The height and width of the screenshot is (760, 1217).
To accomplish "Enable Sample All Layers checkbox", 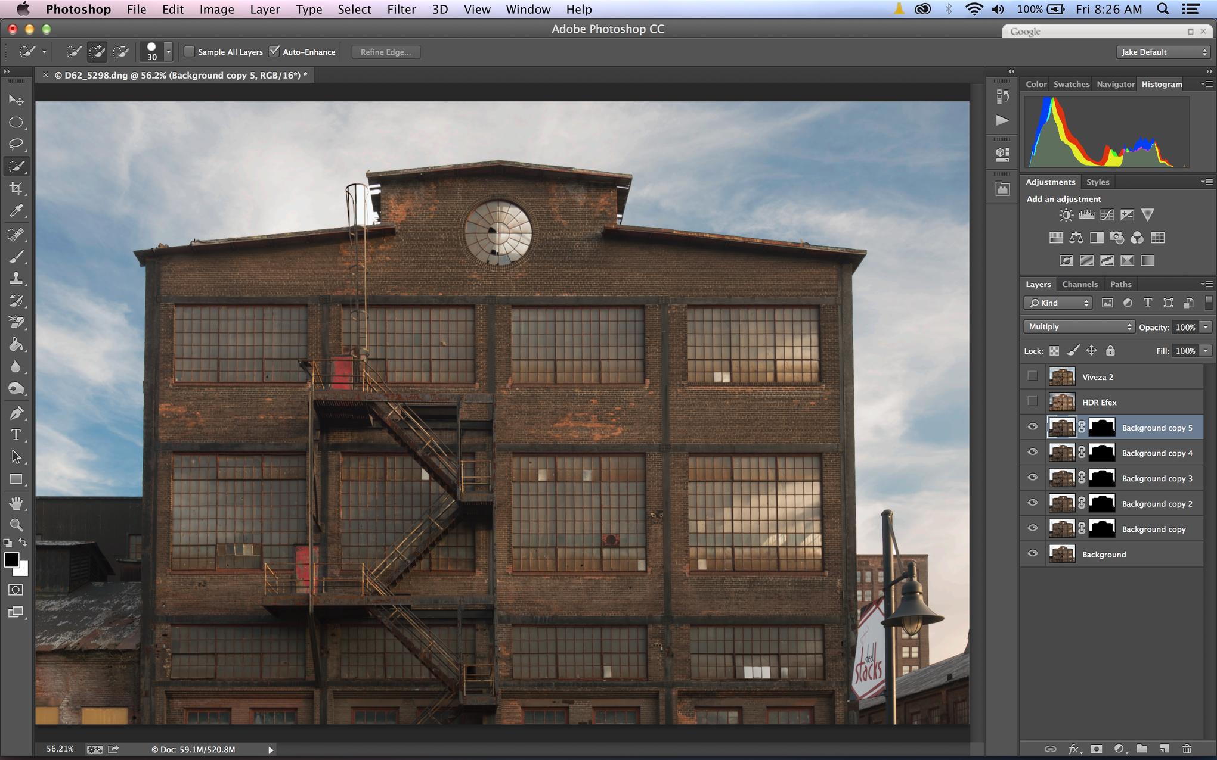I will click(x=190, y=52).
